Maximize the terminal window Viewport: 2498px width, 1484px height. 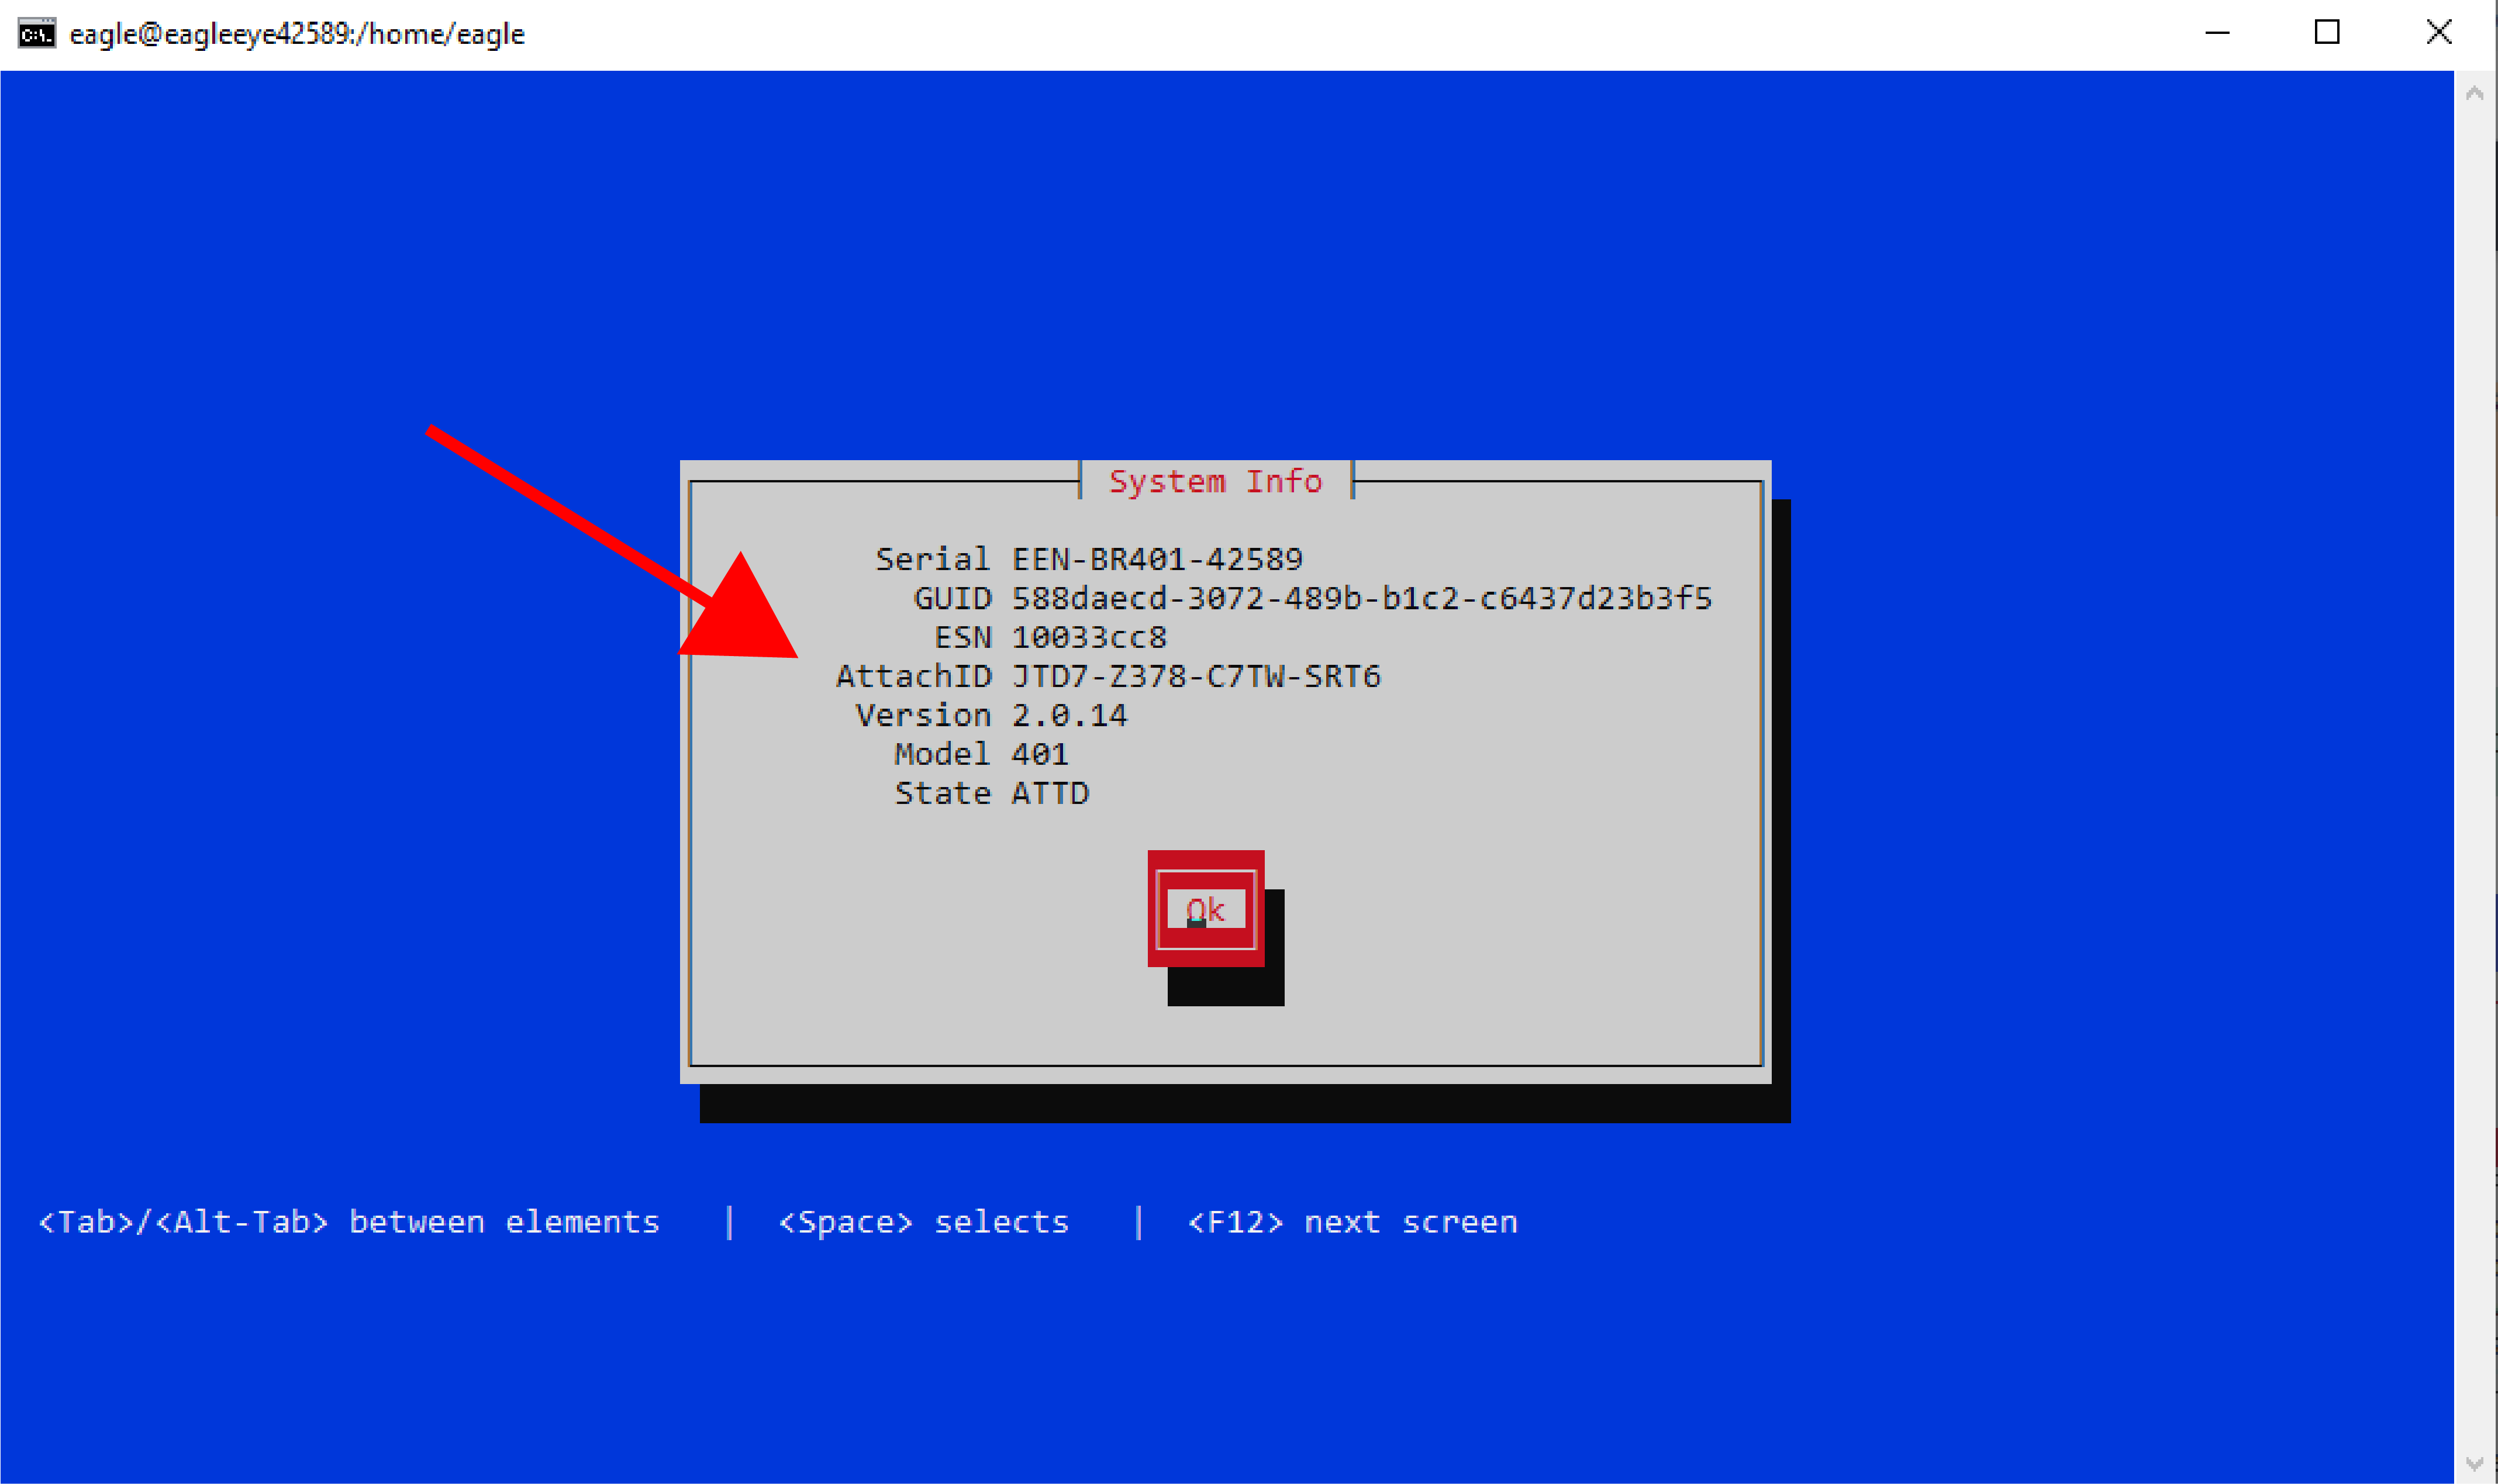(x=2326, y=33)
